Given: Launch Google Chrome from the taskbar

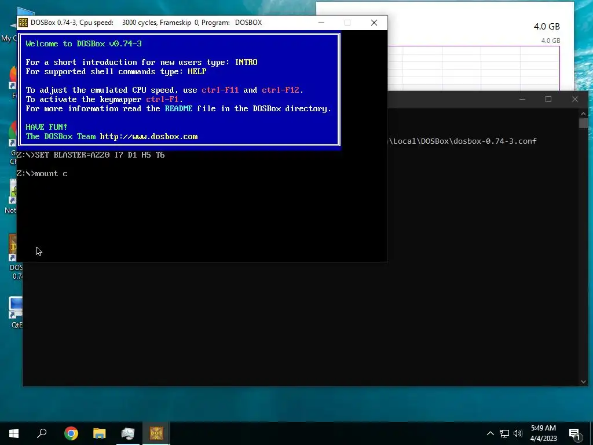Looking at the screenshot, I should click(x=71, y=433).
